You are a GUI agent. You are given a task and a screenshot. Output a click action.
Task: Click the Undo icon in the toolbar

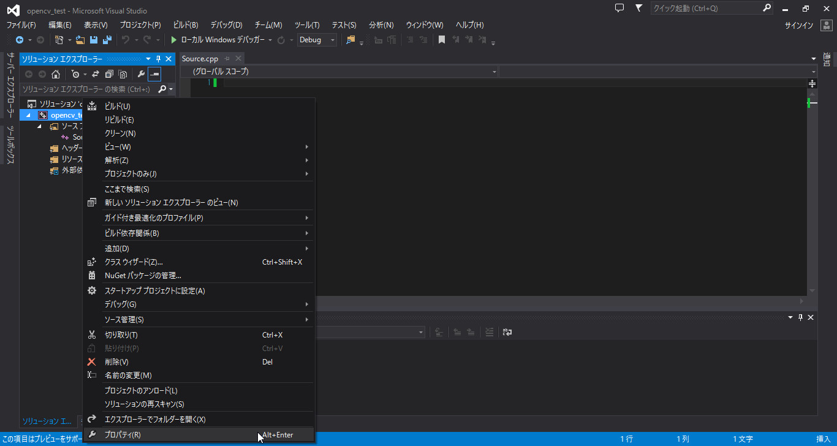(126, 39)
